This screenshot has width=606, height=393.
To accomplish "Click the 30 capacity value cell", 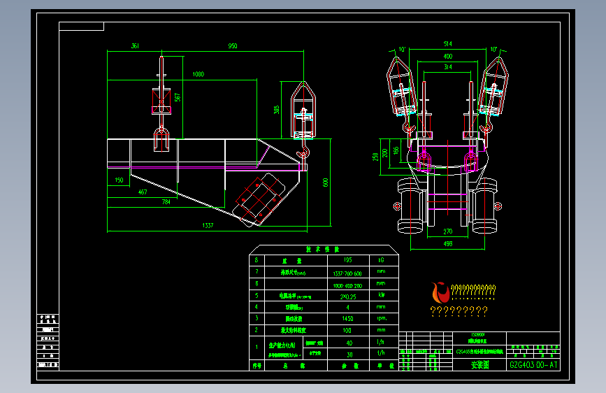I will (x=349, y=355).
